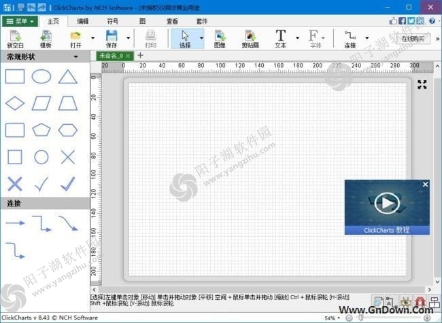442x323 pixels.
Task: Expand the 打开 (Open) dropdown arrow
Action: (92, 38)
